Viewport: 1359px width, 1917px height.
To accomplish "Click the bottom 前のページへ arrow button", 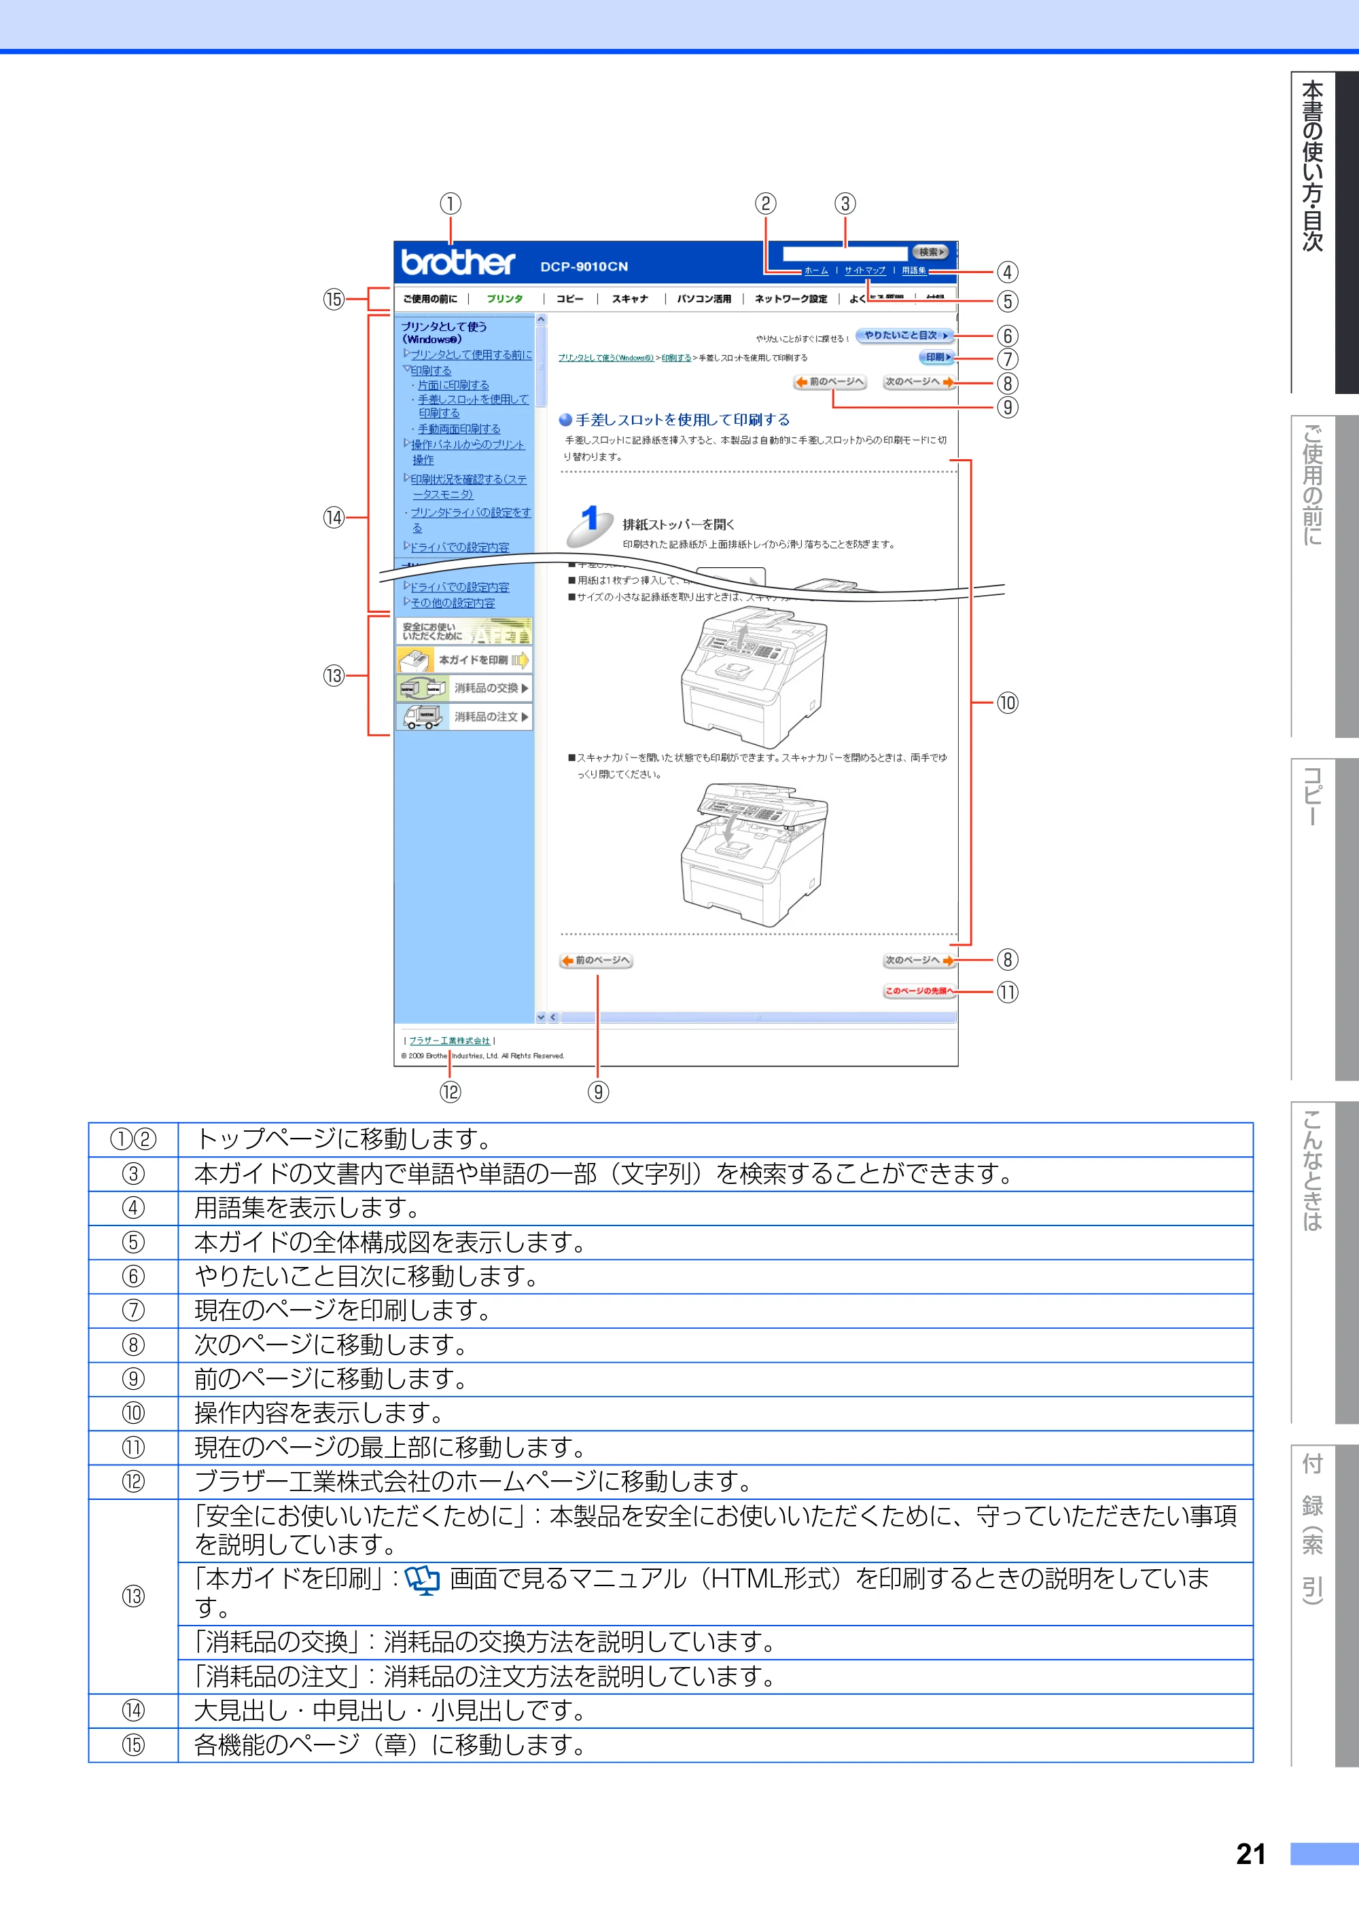I will [596, 960].
